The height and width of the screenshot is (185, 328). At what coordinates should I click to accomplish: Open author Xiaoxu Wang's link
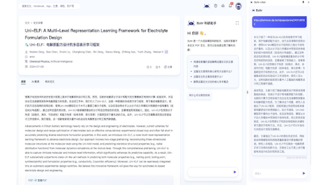tap(113, 52)
